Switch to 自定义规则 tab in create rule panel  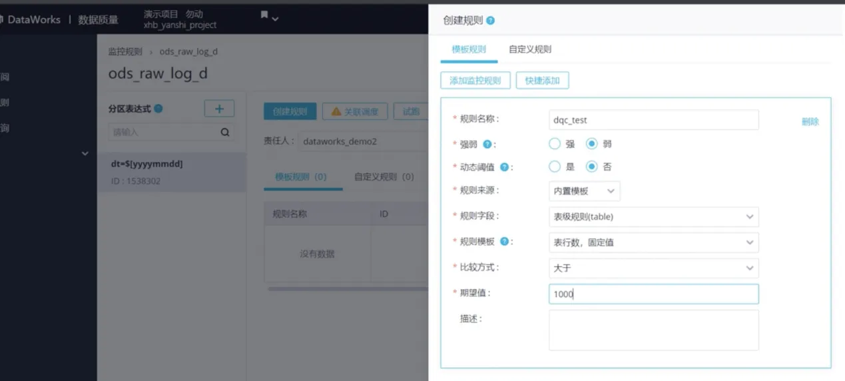click(530, 49)
